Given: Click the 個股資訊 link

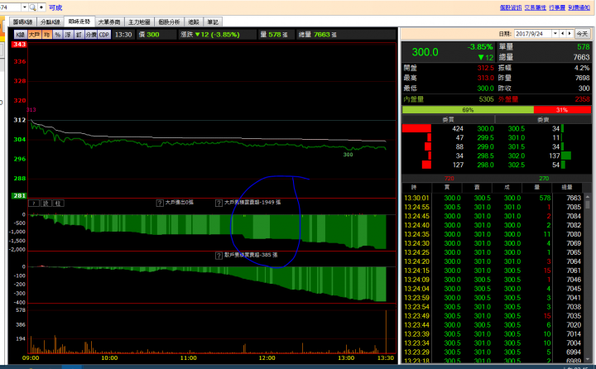Looking at the screenshot, I should pos(511,7).
